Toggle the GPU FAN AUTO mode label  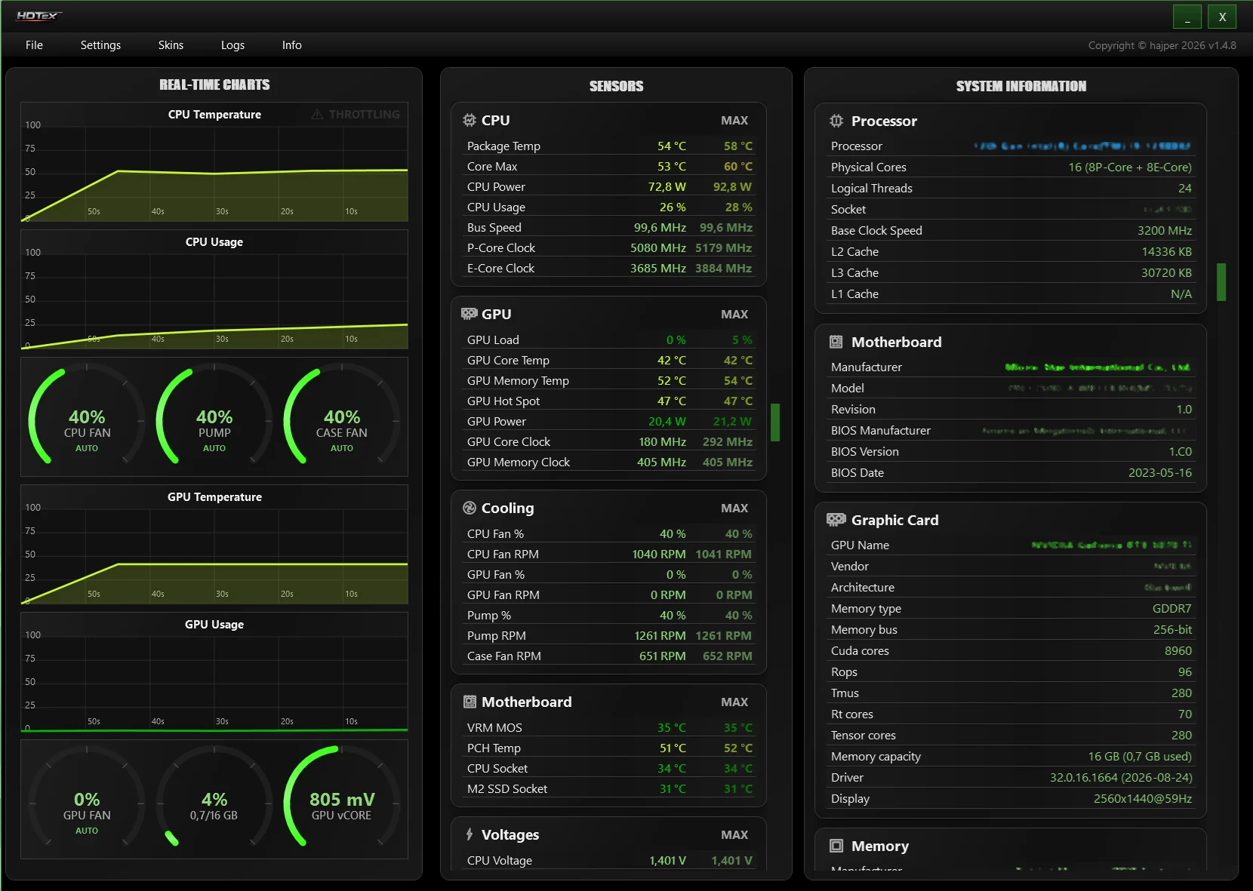pos(87,831)
